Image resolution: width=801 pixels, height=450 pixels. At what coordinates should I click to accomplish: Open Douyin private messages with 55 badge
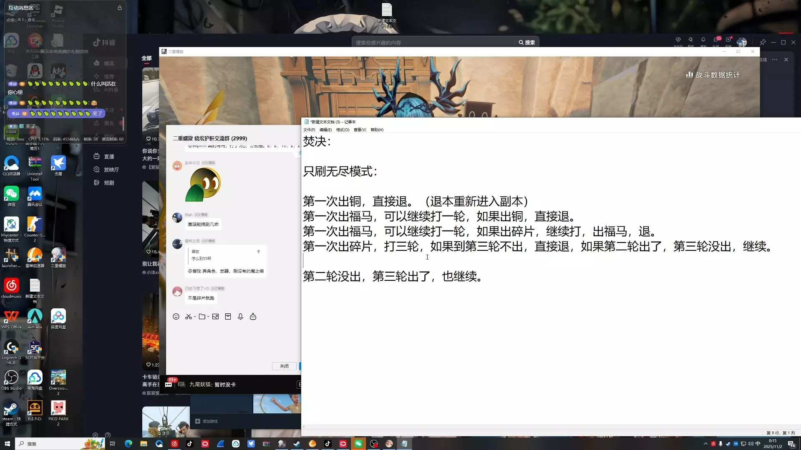point(716,40)
